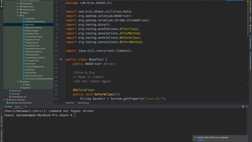Open InputTest class file
252x142 pixels.
coord(30,70)
